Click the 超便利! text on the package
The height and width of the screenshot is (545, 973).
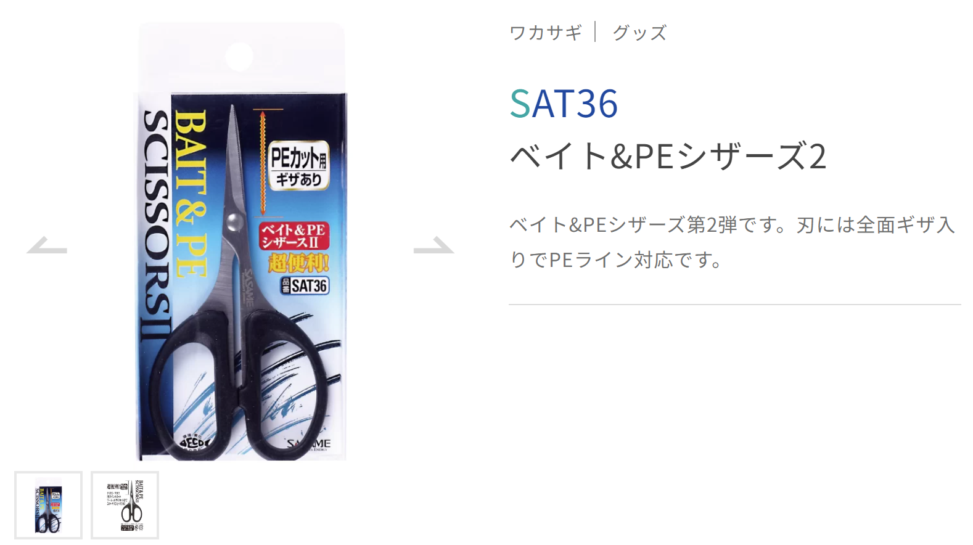pos(299,263)
